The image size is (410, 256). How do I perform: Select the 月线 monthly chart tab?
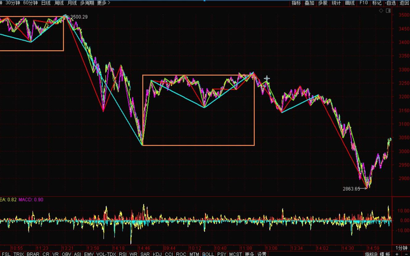[72, 3]
